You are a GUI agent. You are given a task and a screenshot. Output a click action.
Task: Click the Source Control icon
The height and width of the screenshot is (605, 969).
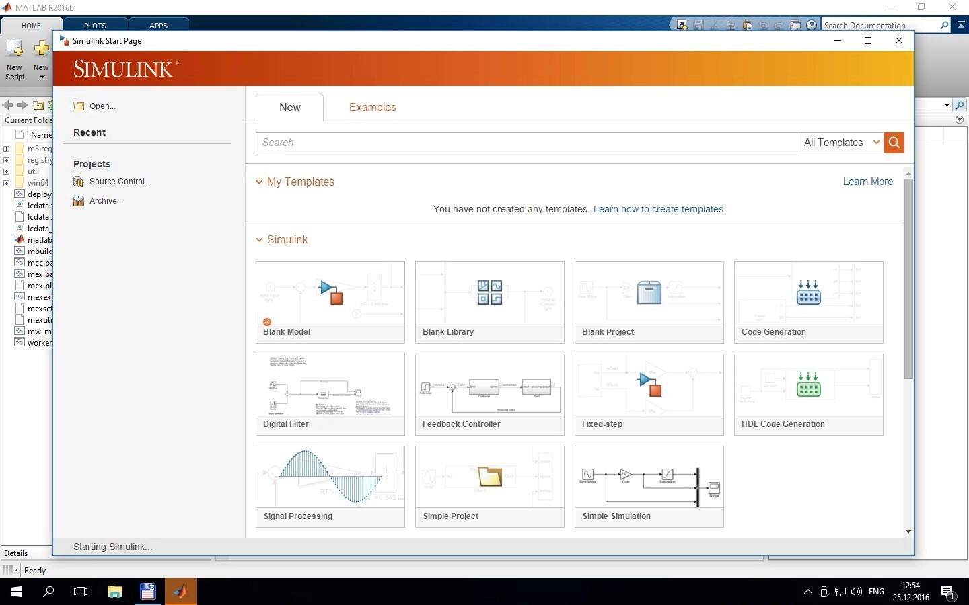pos(79,182)
